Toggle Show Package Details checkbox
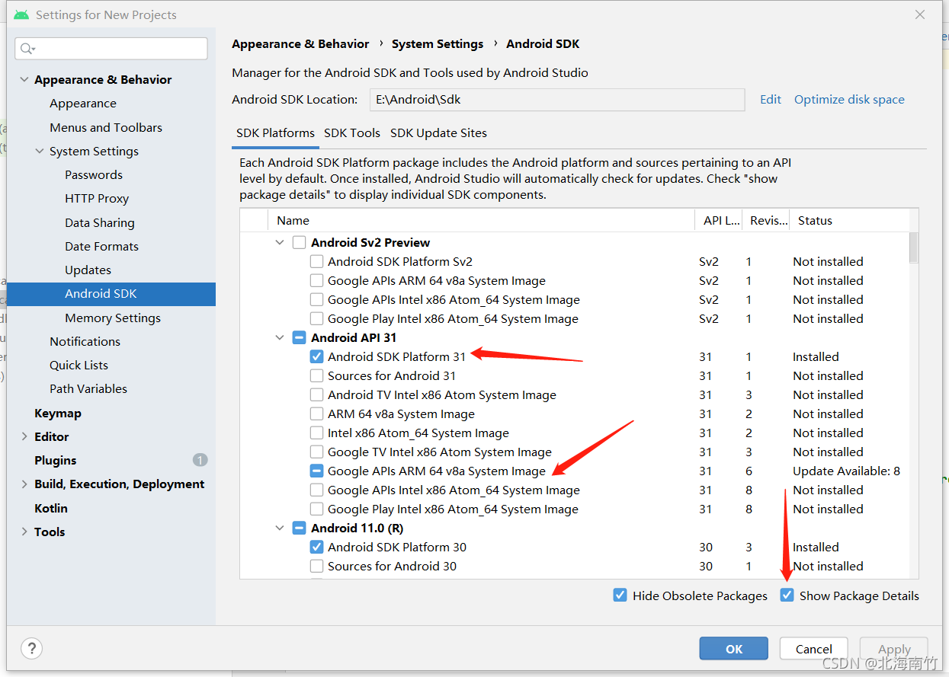 [x=787, y=596]
